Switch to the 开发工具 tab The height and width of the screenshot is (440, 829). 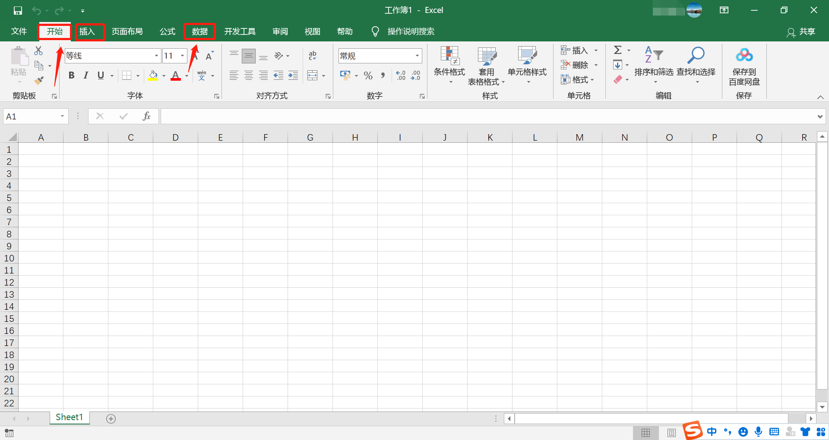[240, 31]
